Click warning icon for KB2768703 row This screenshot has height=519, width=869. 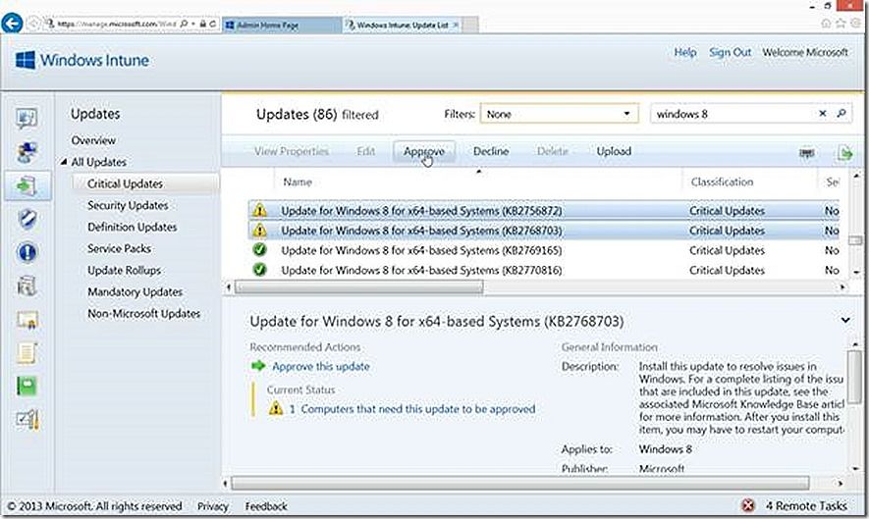point(259,231)
